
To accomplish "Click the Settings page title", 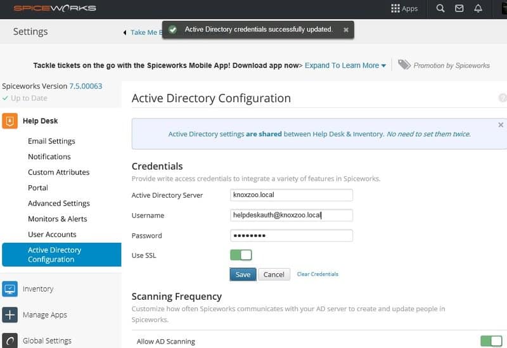I will pos(30,32).
